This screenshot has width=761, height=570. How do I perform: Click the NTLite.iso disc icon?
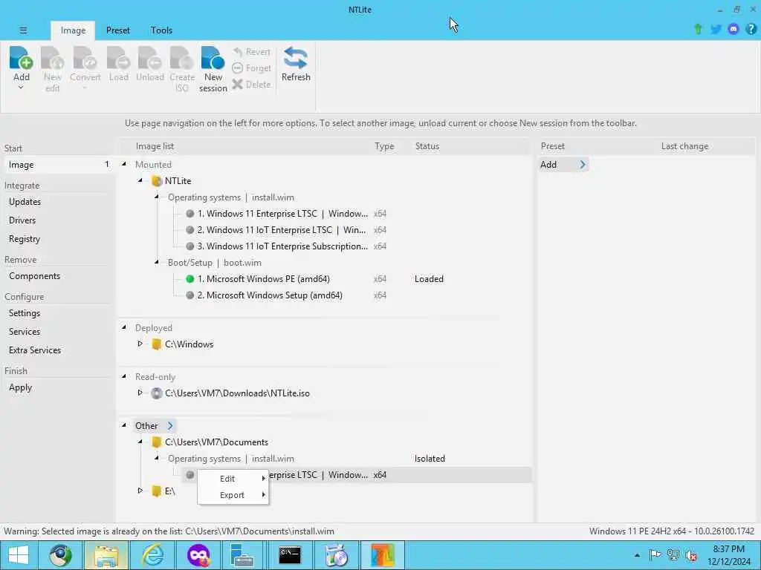[x=156, y=393]
